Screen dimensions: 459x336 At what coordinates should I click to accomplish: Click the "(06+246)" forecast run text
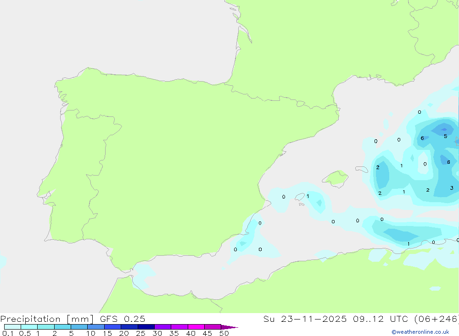437,319
